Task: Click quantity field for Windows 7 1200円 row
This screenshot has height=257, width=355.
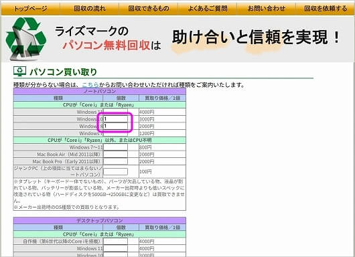Action: coord(115,133)
